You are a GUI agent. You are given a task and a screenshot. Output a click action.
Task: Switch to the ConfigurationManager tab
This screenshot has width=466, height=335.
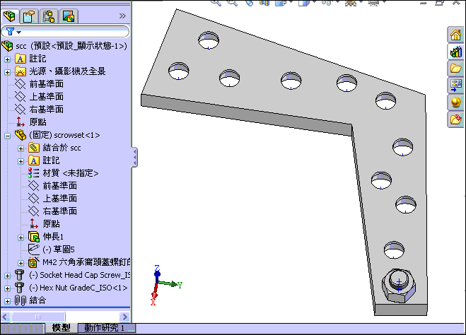[x=49, y=16]
